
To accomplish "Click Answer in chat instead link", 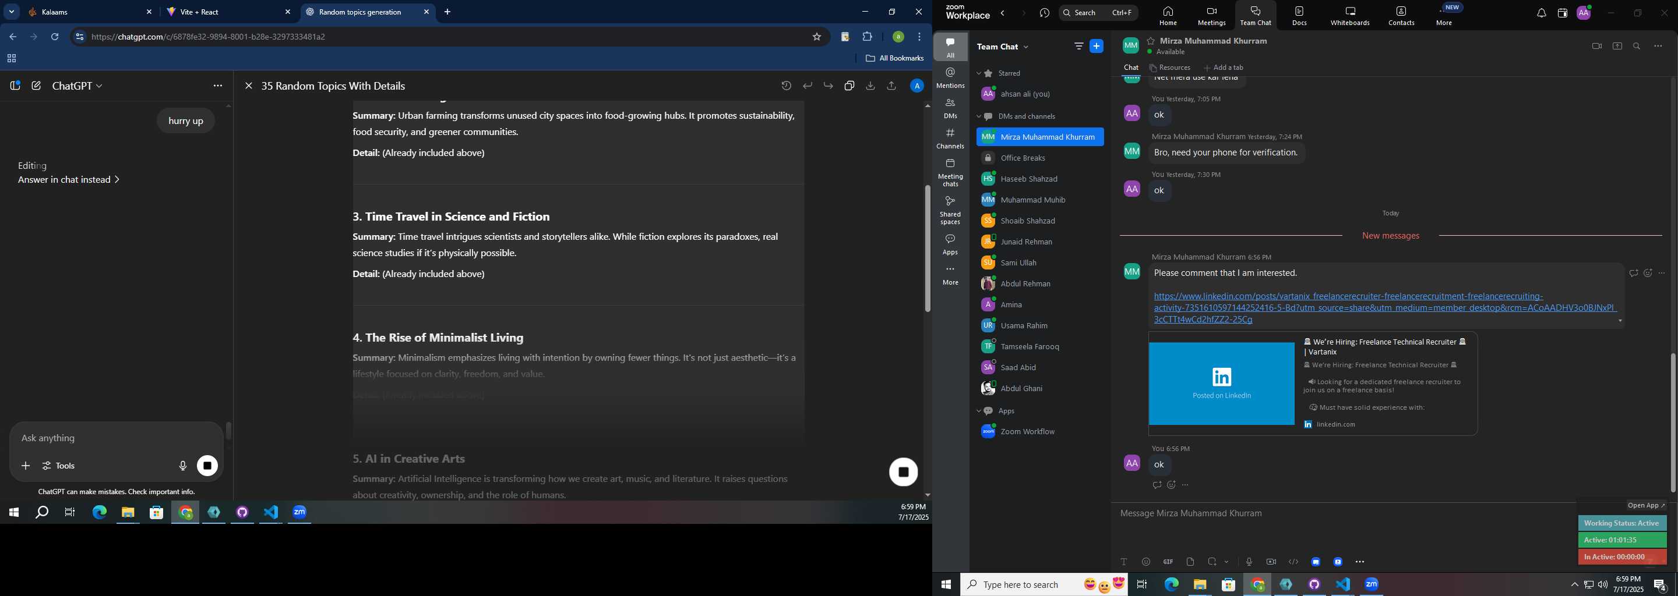I will [68, 180].
